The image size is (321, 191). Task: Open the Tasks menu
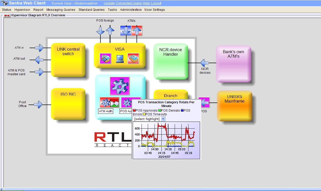[112, 10]
